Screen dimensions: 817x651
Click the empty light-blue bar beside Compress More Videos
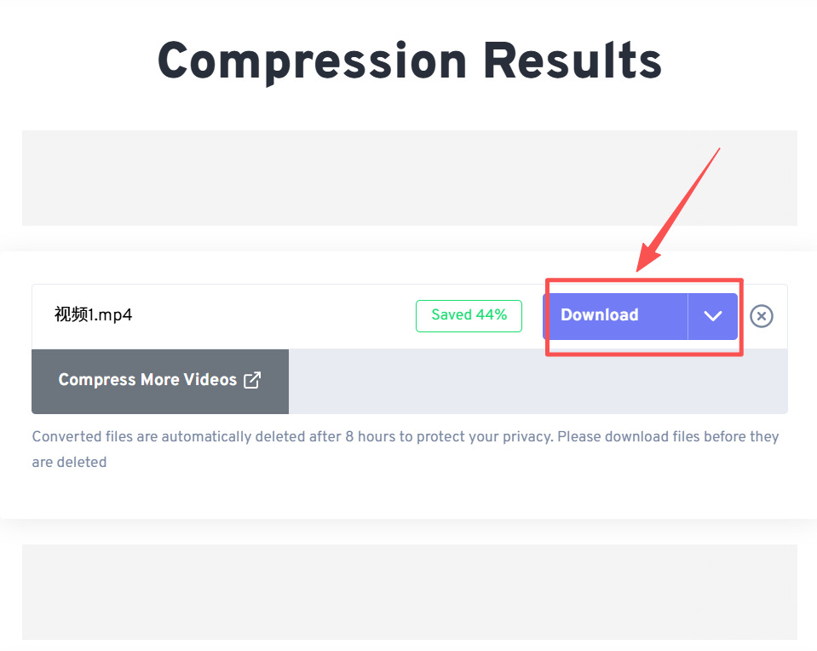point(538,381)
